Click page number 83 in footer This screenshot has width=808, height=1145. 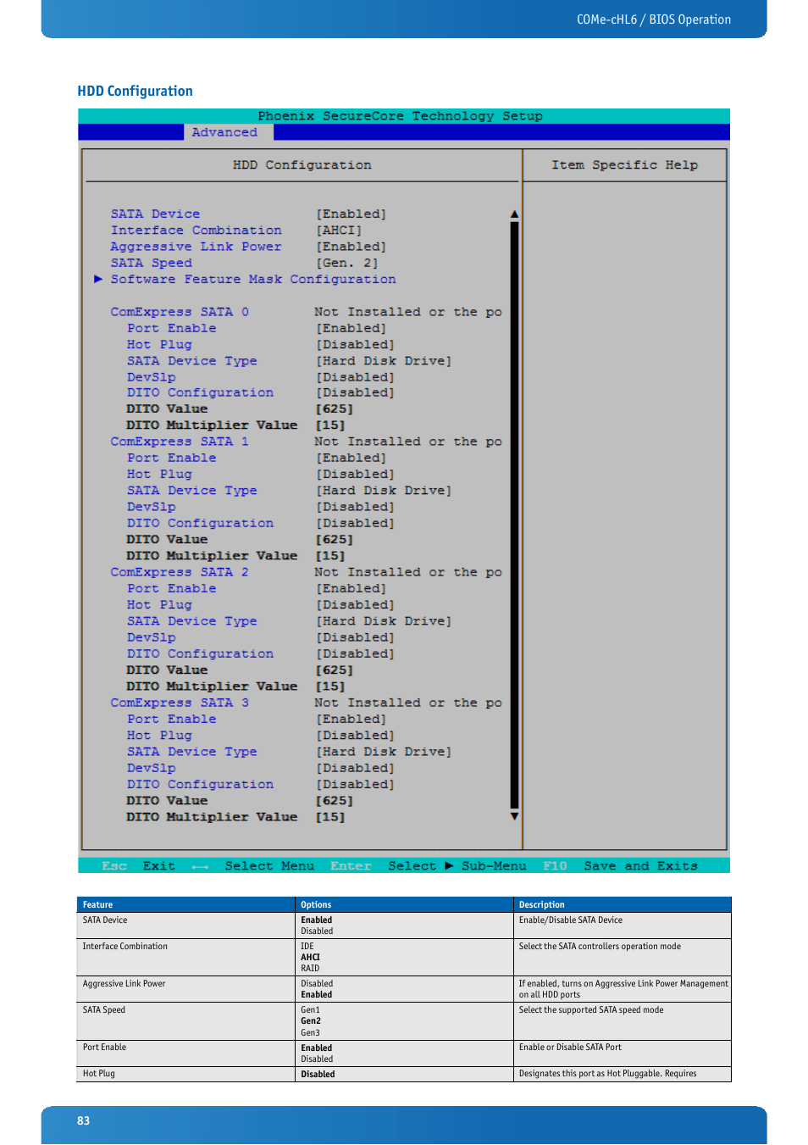click(83, 1120)
